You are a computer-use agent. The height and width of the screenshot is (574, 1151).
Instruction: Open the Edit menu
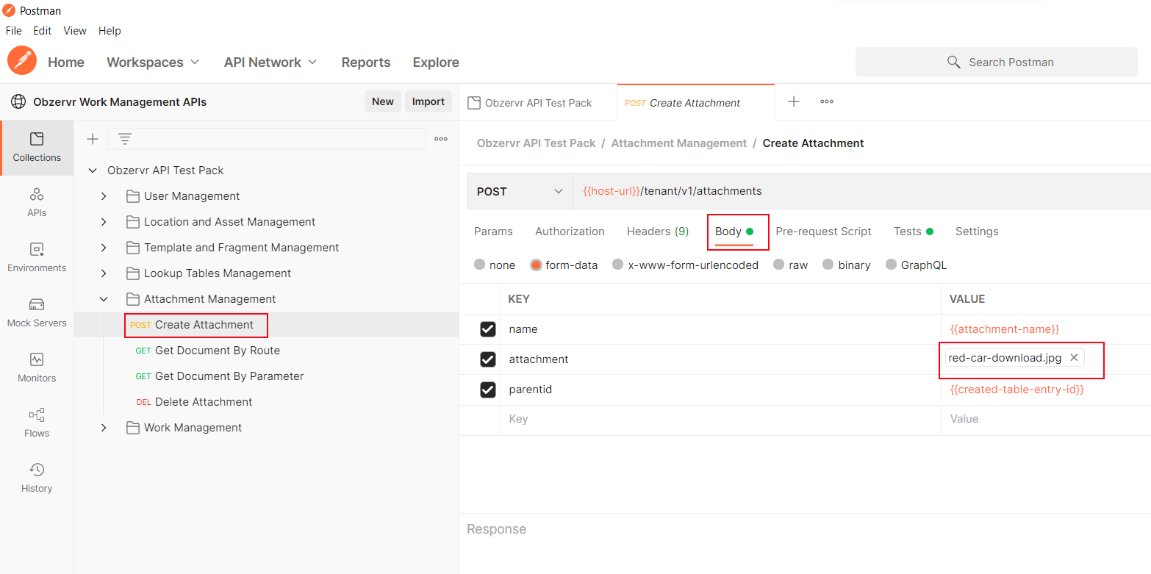[43, 31]
